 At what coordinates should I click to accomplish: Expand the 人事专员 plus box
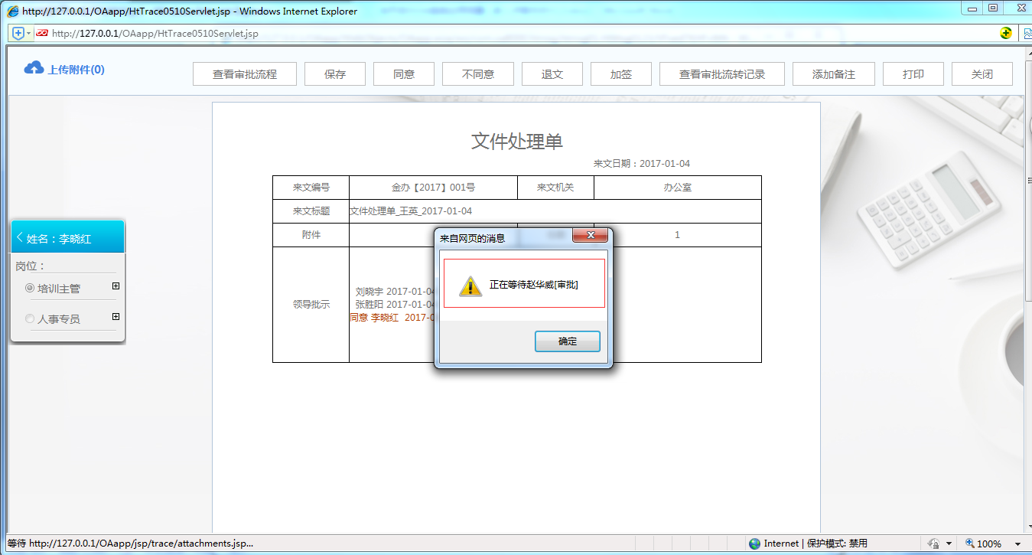pyautogui.click(x=116, y=317)
